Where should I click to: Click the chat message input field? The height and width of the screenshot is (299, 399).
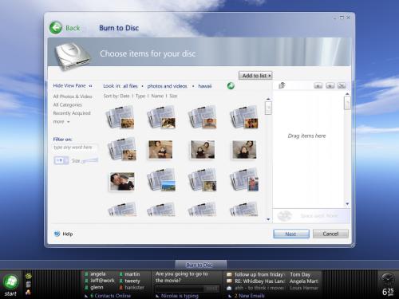[180, 289]
